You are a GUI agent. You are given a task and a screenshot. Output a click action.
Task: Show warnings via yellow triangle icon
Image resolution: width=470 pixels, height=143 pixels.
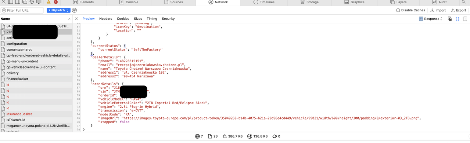[x=49, y=2]
